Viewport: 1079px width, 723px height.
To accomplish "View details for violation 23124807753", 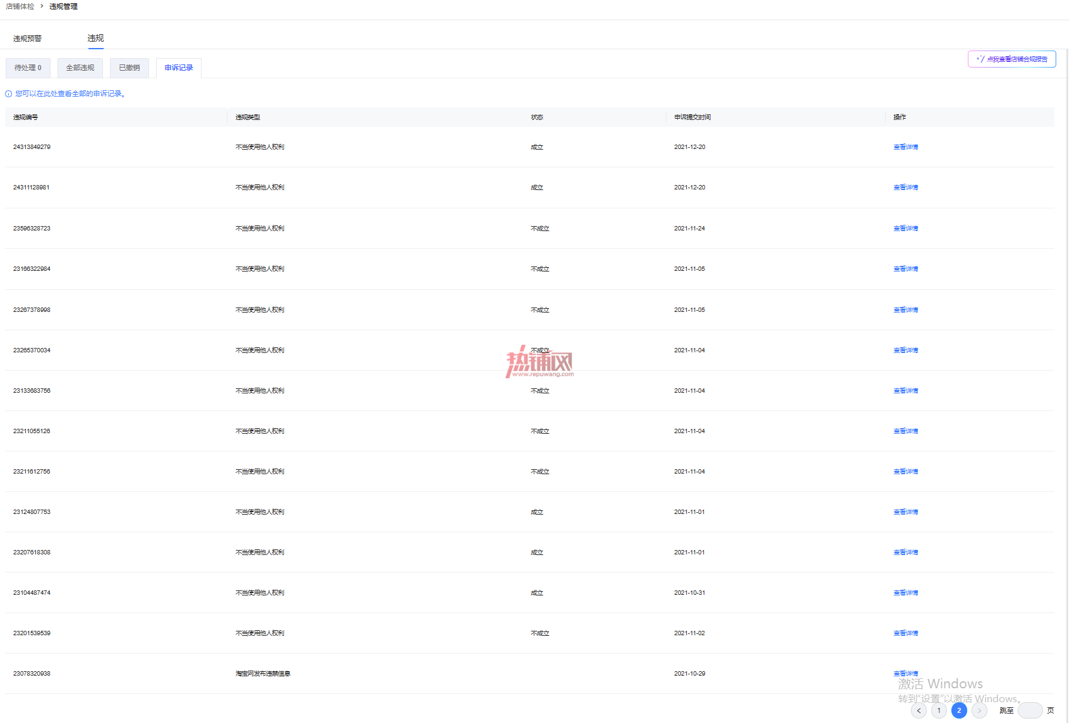I will click(x=905, y=512).
